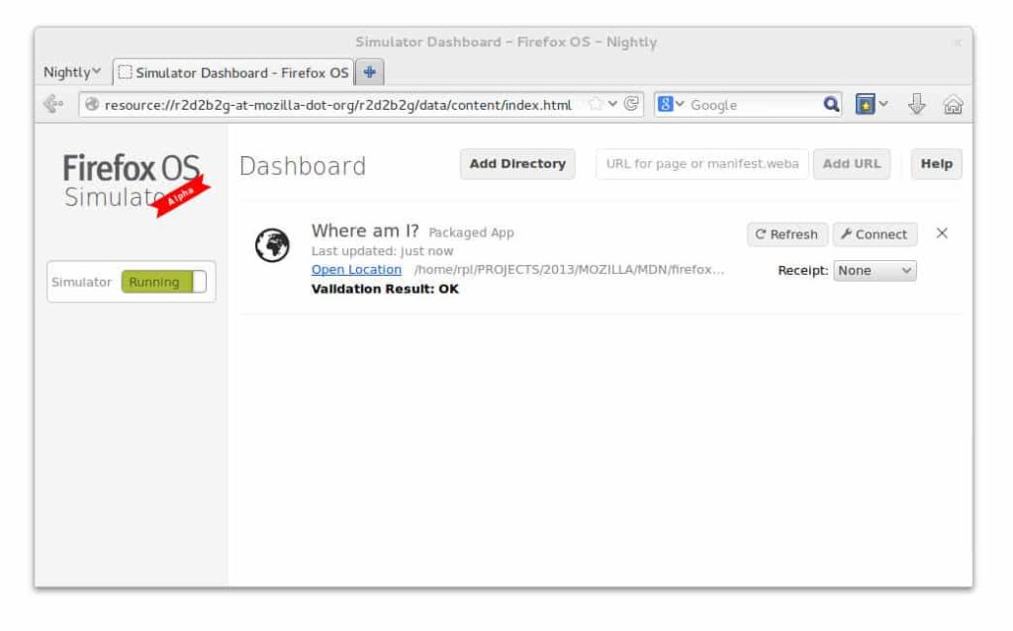Bookmark the page with the star icon

pos(596,105)
